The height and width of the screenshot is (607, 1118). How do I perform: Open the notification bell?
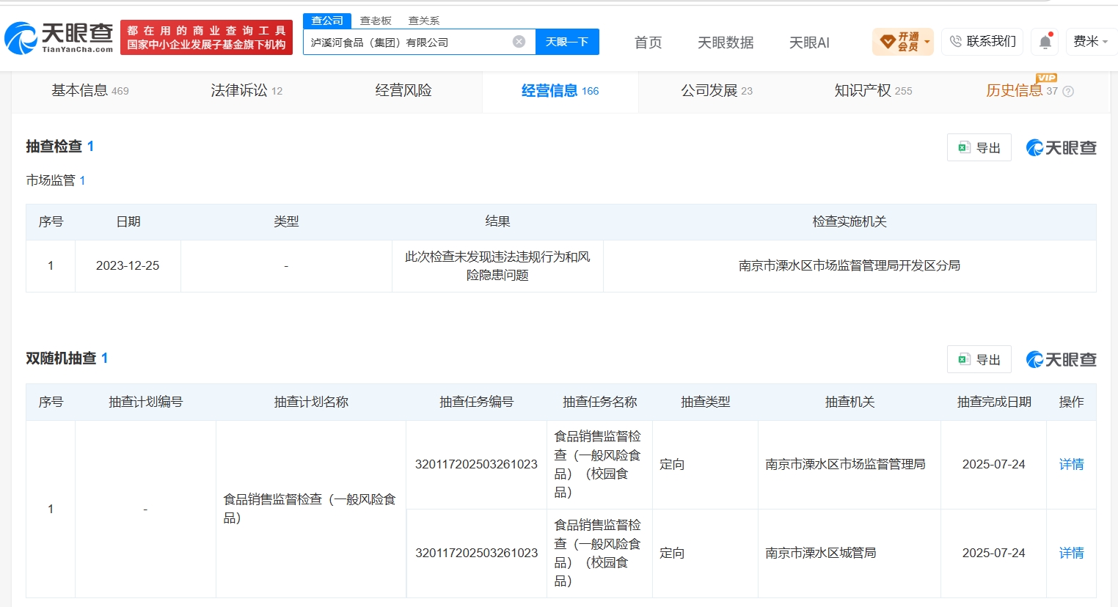[x=1045, y=42]
